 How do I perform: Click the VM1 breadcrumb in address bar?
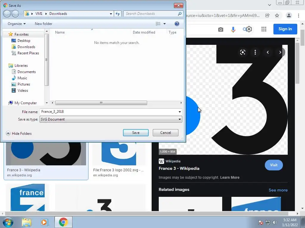(x=39, y=14)
